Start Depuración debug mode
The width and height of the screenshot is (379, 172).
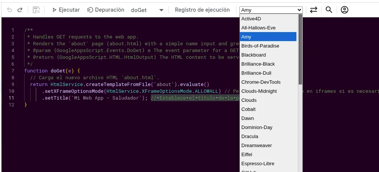click(106, 10)
